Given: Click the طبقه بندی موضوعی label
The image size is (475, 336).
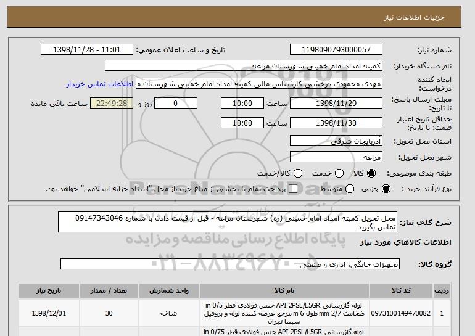Looking at the screenshot, I should tap(419, 173).
